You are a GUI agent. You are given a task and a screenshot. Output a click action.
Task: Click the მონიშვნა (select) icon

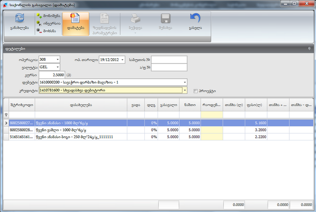click(39, 16)
